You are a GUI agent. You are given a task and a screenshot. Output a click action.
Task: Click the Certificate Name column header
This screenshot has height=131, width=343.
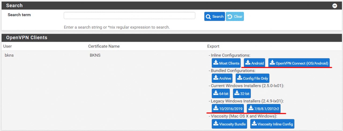click(104, 46)
